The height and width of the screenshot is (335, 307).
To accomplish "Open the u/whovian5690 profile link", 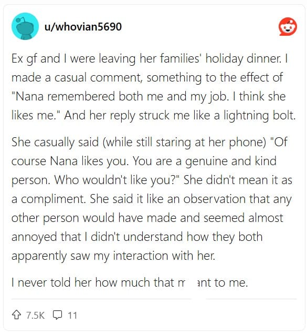I will click(x=83, y=27).
